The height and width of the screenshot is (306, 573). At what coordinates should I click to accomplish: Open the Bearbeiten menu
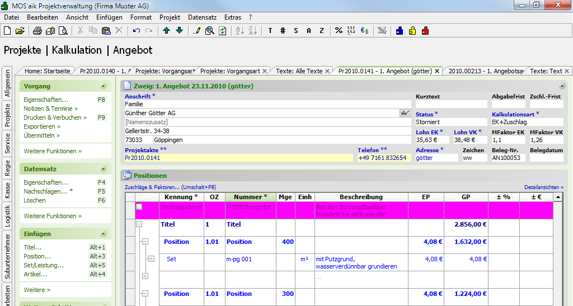[x=43, y=17]
